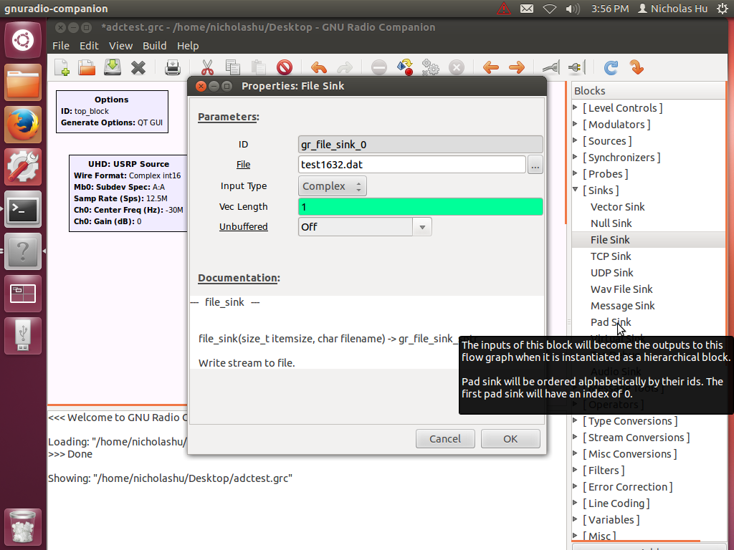Open the Input Type Complex combo box
The image size is (734, 550).
click(333, 186)
